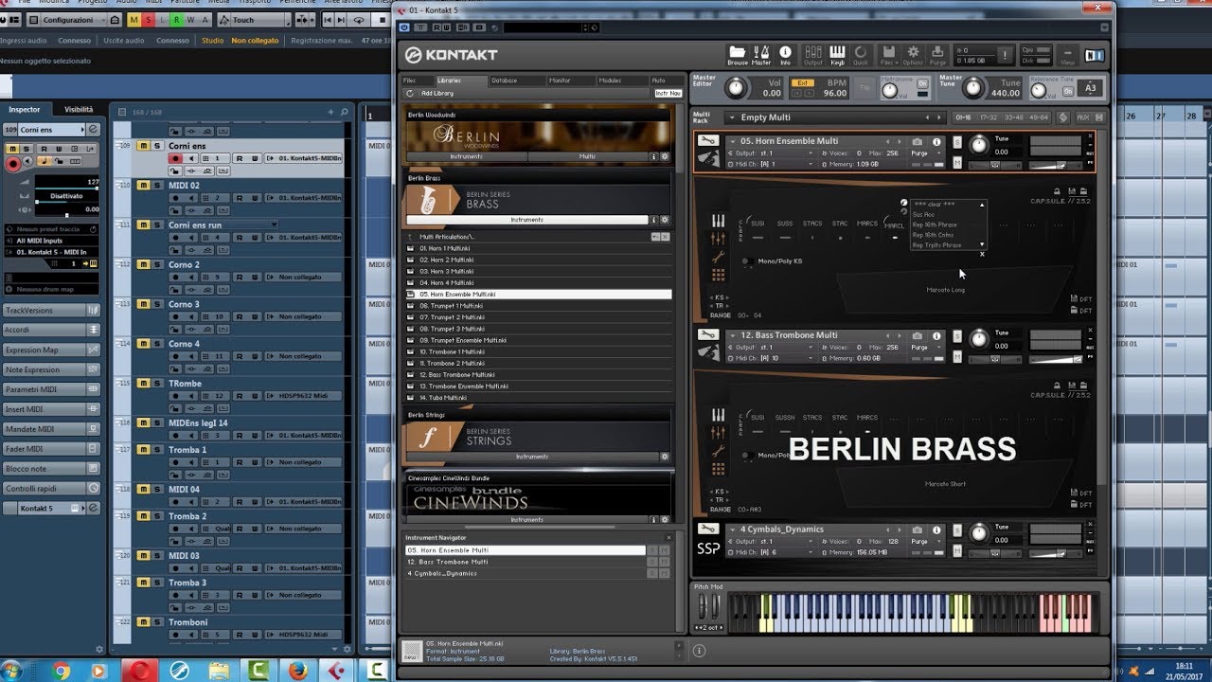This screenshot has width=1212, height=682.
Task: Open wrench settings page in Horn Ensemble capsule
Action: pos(719,257)
